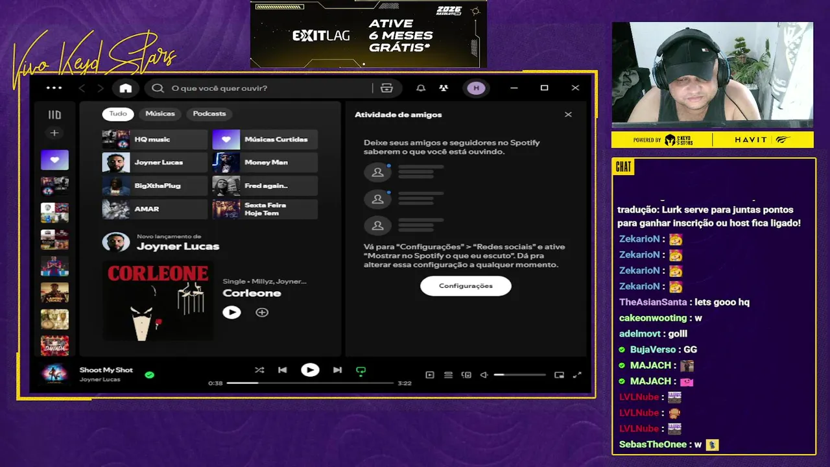The width and height of the screenshot is (830, 467).
Task: Select the 'Podcasts' filter chip
Action: point(209,114)
